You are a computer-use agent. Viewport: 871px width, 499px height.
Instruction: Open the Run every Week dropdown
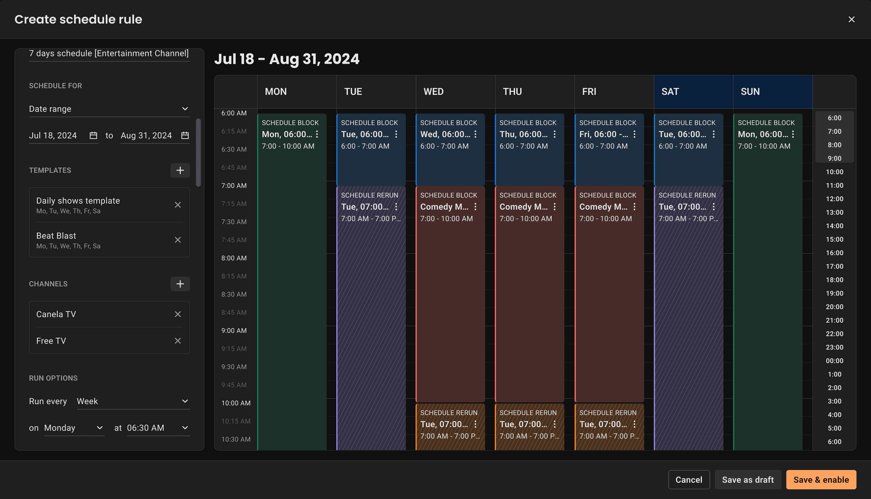coord(133,401)
